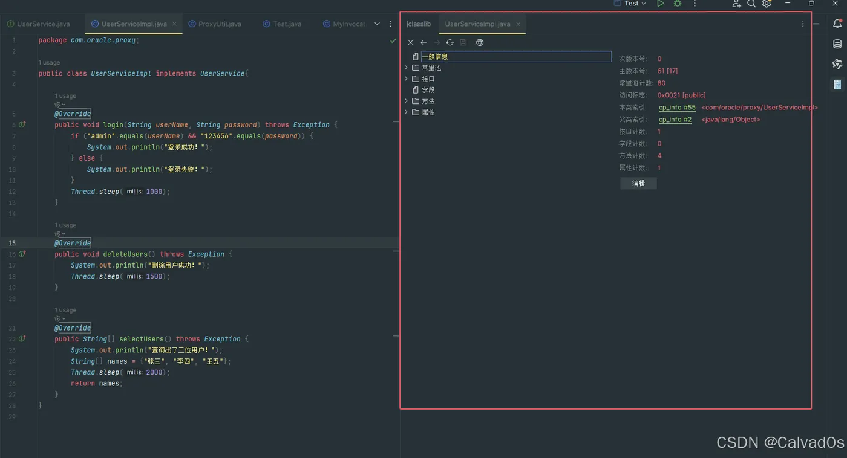Hide the jclasslib tool window with the dash icon
Viewport: 847px width, 458px height.
pyautogui.click(x=817, y=24)
